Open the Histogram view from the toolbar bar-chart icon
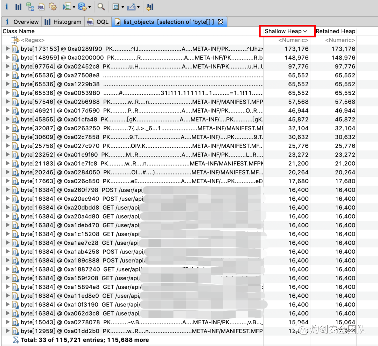The image size is (378, 346). (x=18, y=7)
